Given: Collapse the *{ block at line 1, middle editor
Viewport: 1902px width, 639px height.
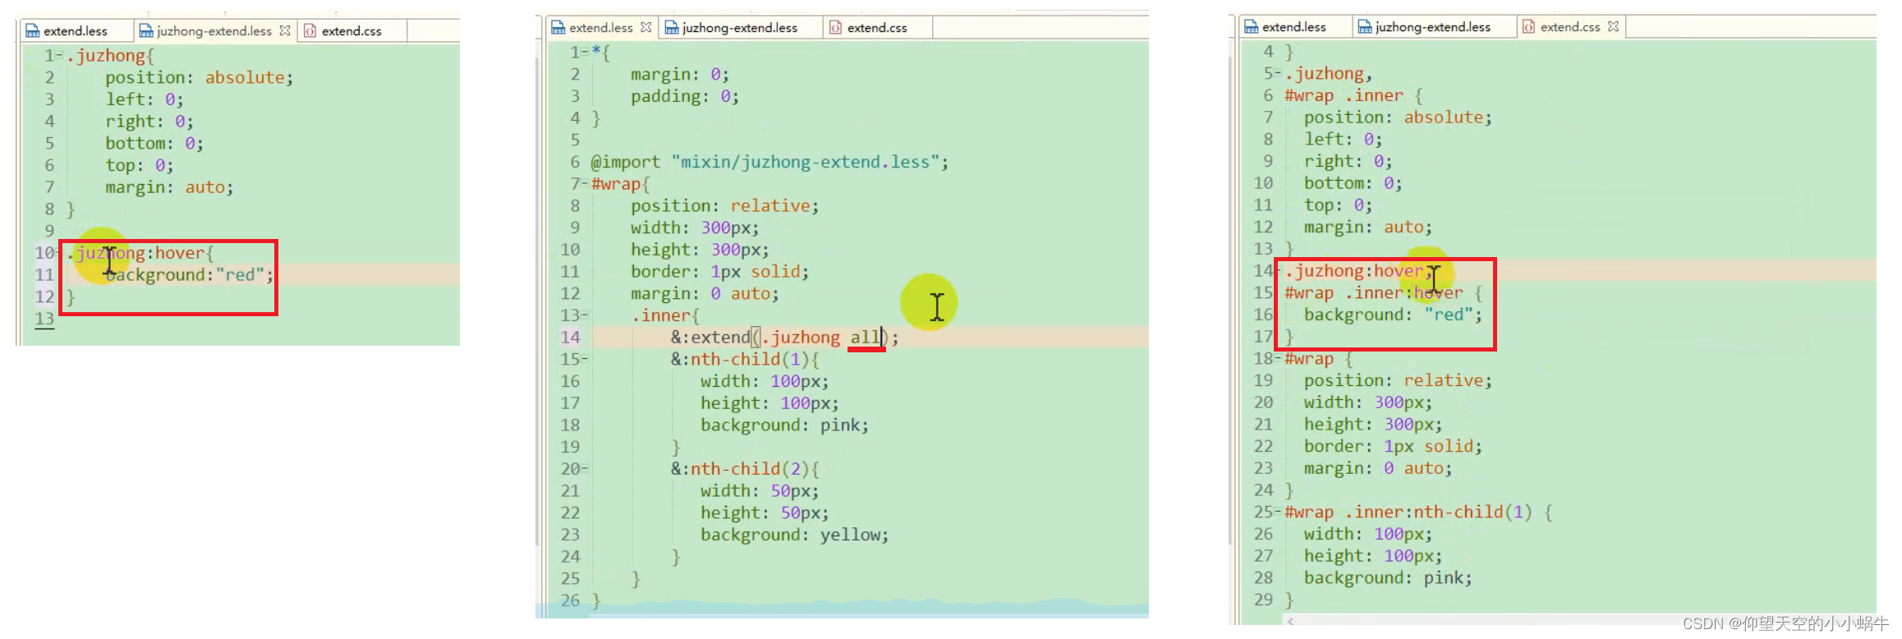Looking at the screenshot, I should (585, 52).
